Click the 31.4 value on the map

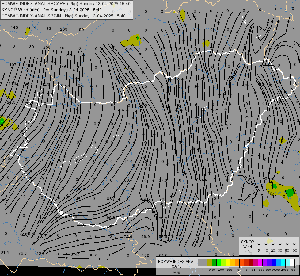click(5, 252)
